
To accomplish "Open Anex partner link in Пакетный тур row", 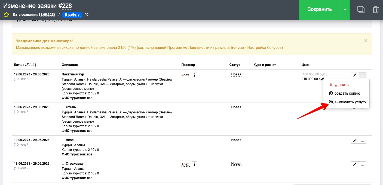I will coord(185,75).
